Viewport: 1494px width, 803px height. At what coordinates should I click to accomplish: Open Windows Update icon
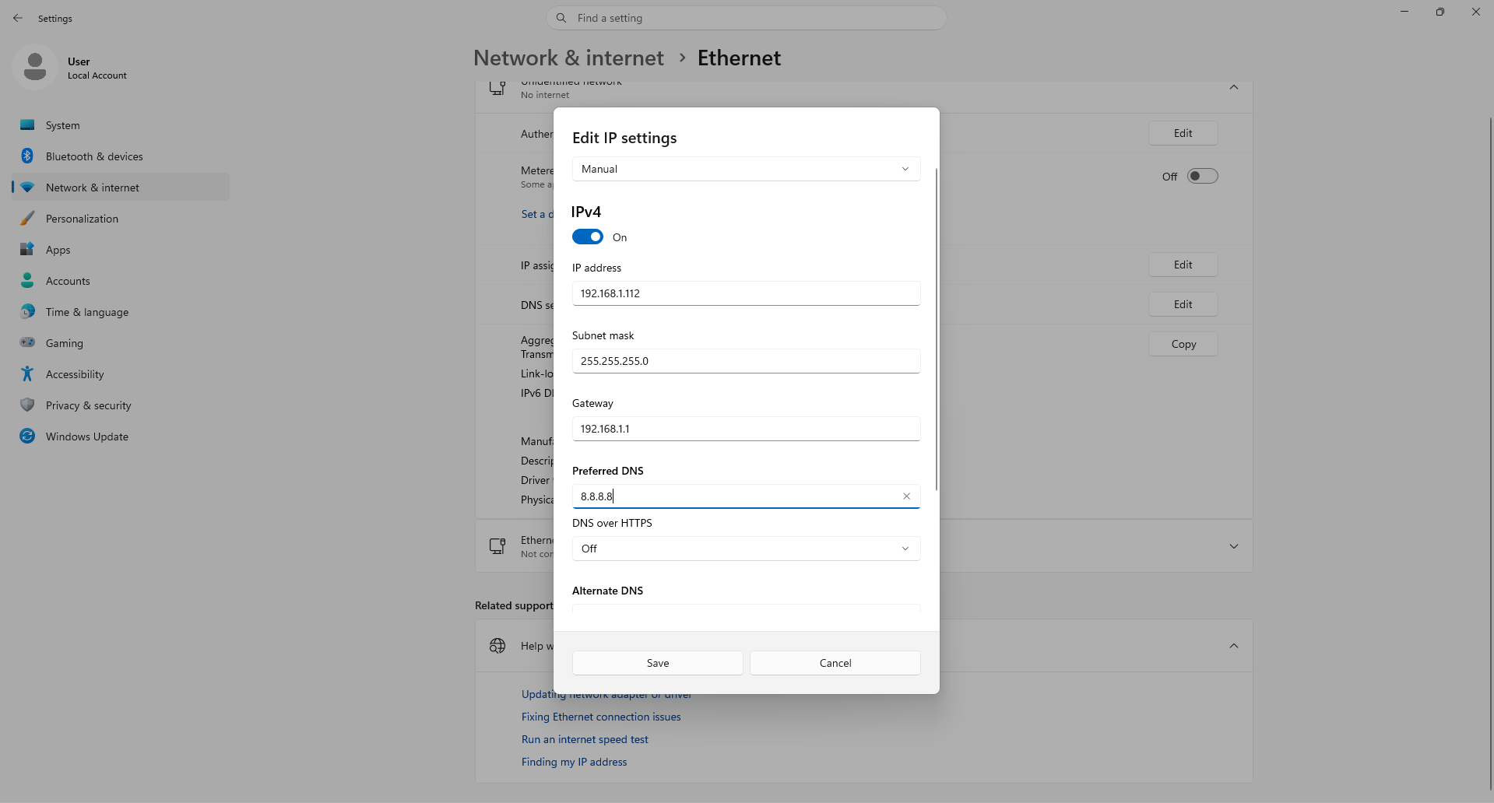27,437
